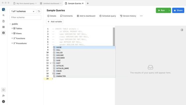186x105 pixels.
Task: Collapse the public schema node
Action: click(10, 24)
